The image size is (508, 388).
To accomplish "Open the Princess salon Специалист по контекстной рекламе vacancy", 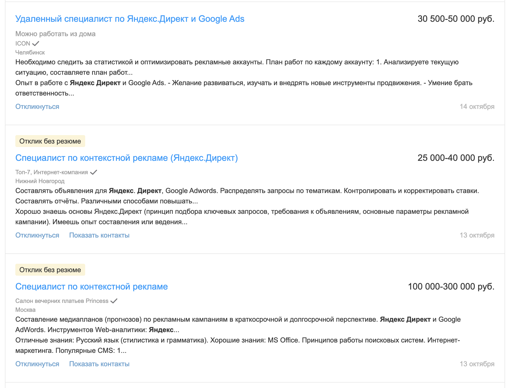I will click(x=92, y=286).
